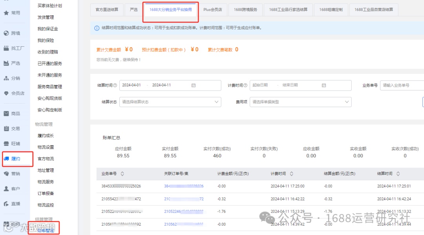Open calendar icon in 结算时间 field
This screenshot has width=424, height=235.
pyautogui.click(x=193, y=86)
